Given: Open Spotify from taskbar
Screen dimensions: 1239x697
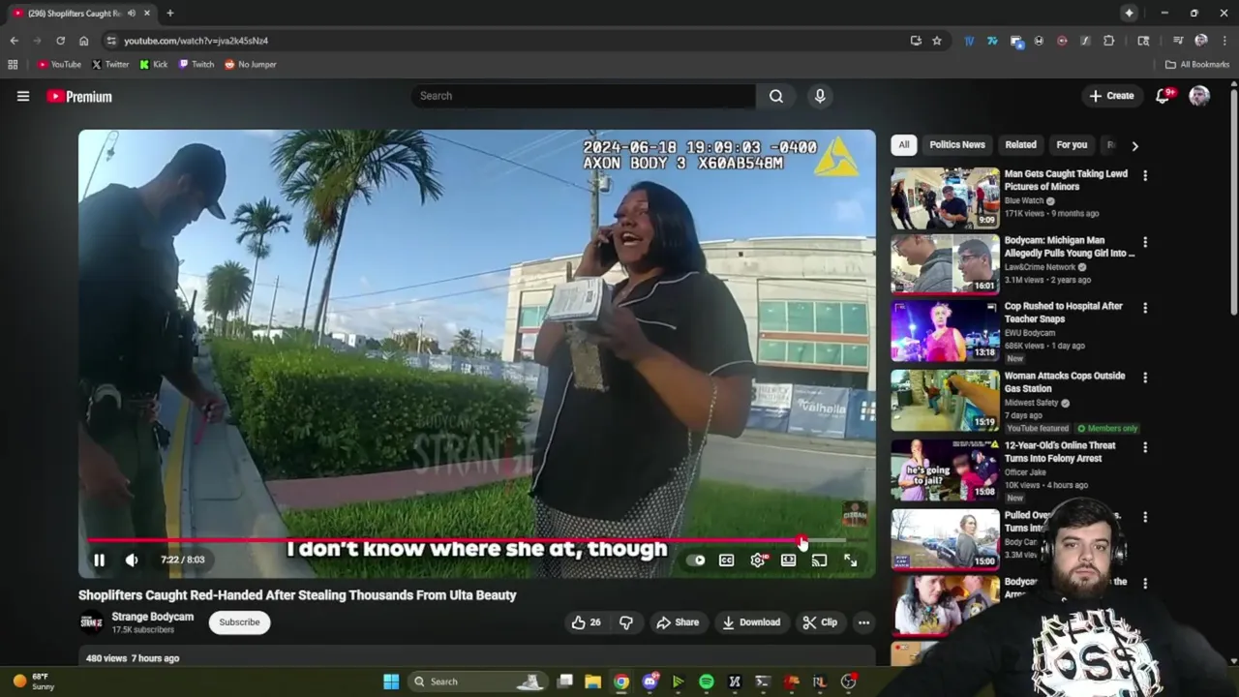Looking at the screenshot, I should coord(707,682).
